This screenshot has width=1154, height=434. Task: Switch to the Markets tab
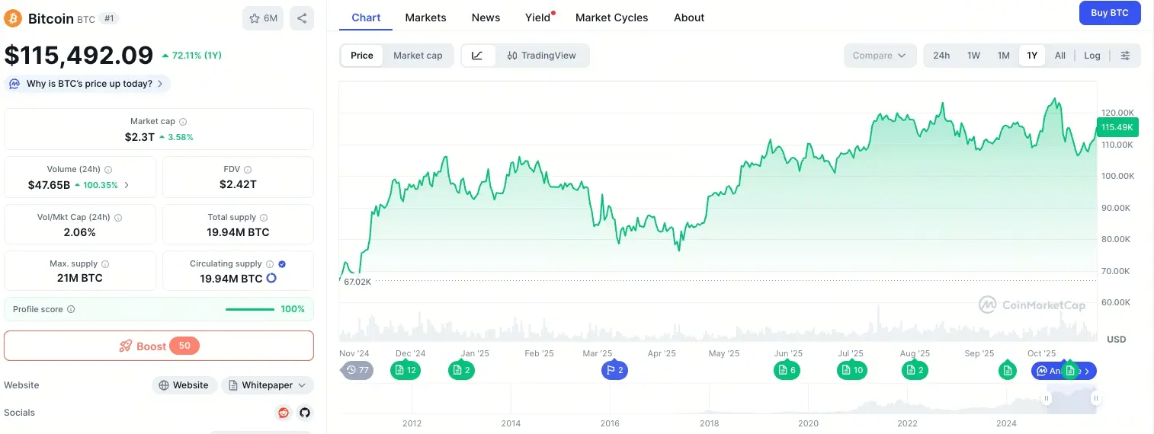425,18
